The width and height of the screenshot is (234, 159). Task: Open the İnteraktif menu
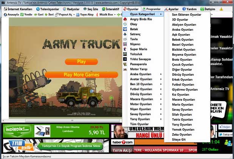pos(110,9)
